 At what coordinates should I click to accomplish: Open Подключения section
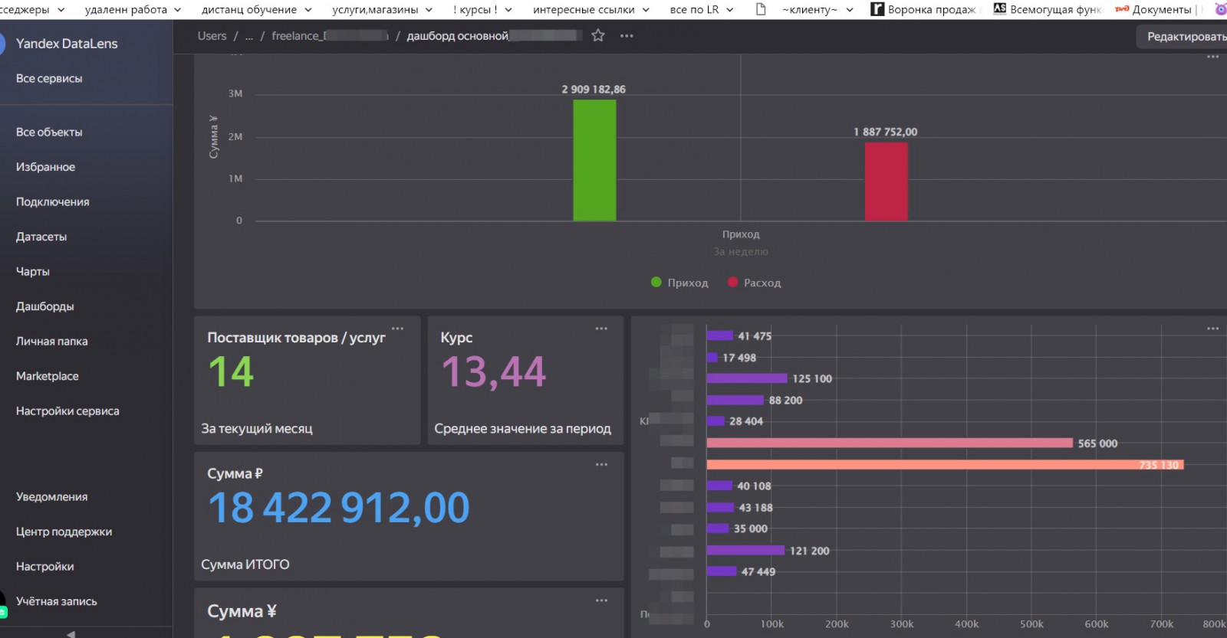click(52, 201)
